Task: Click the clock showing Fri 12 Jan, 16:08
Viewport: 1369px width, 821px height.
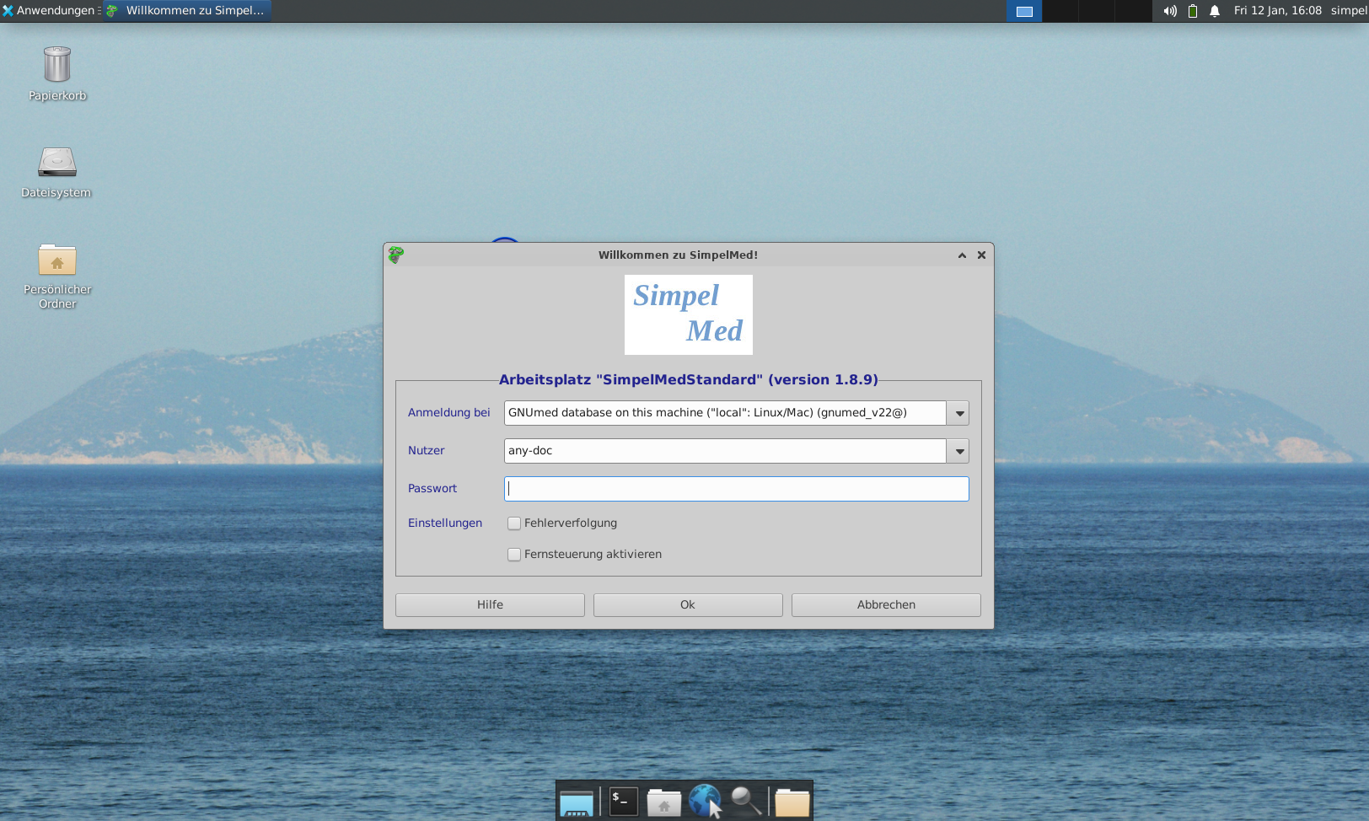Action: [1277, 11]
